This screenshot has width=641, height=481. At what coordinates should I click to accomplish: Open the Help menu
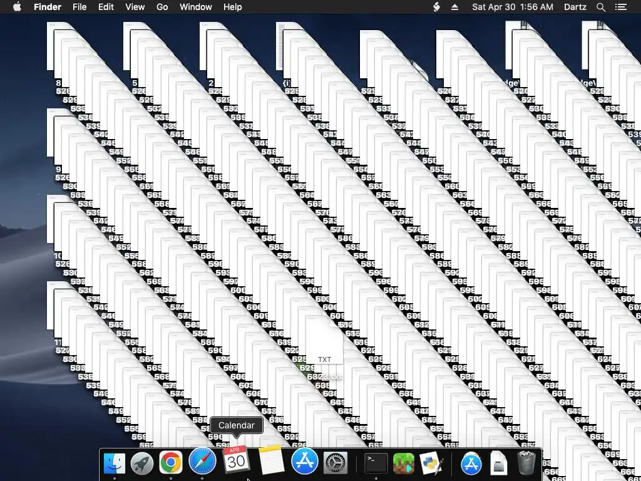point(233,7)
